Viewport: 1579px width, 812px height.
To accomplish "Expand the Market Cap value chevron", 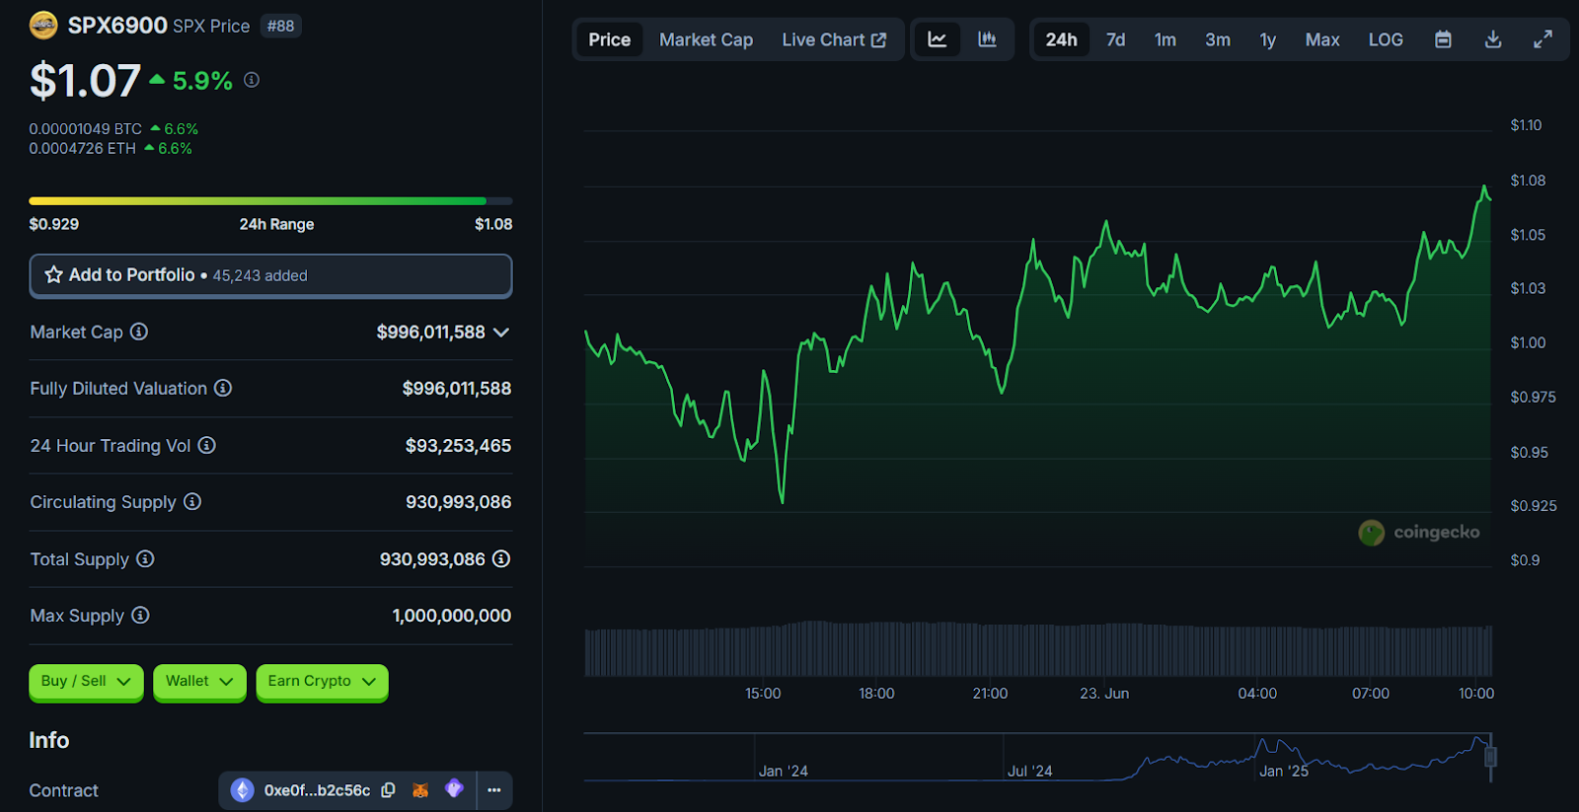I will (x=501, y=332).
